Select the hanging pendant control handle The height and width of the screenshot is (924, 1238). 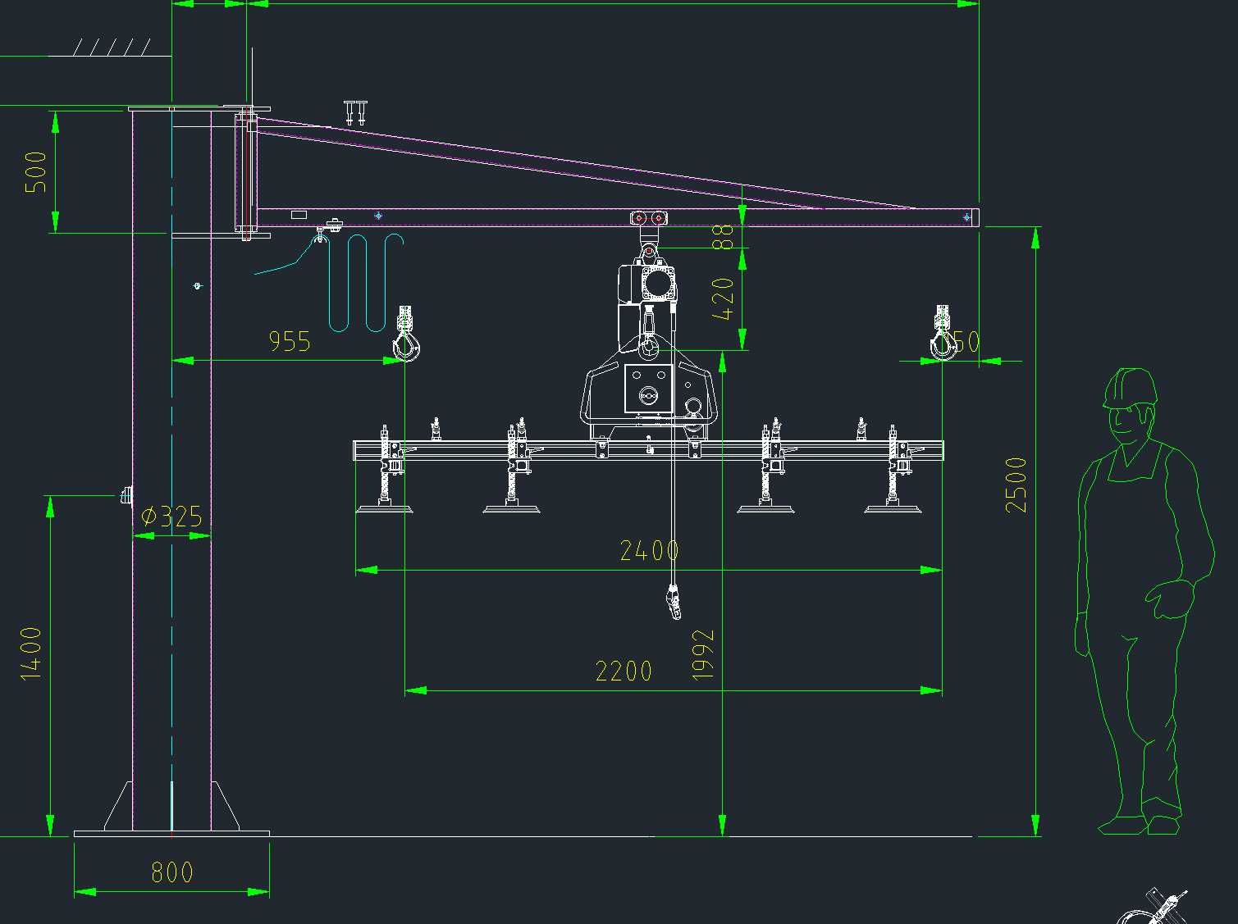pos(674,601)
